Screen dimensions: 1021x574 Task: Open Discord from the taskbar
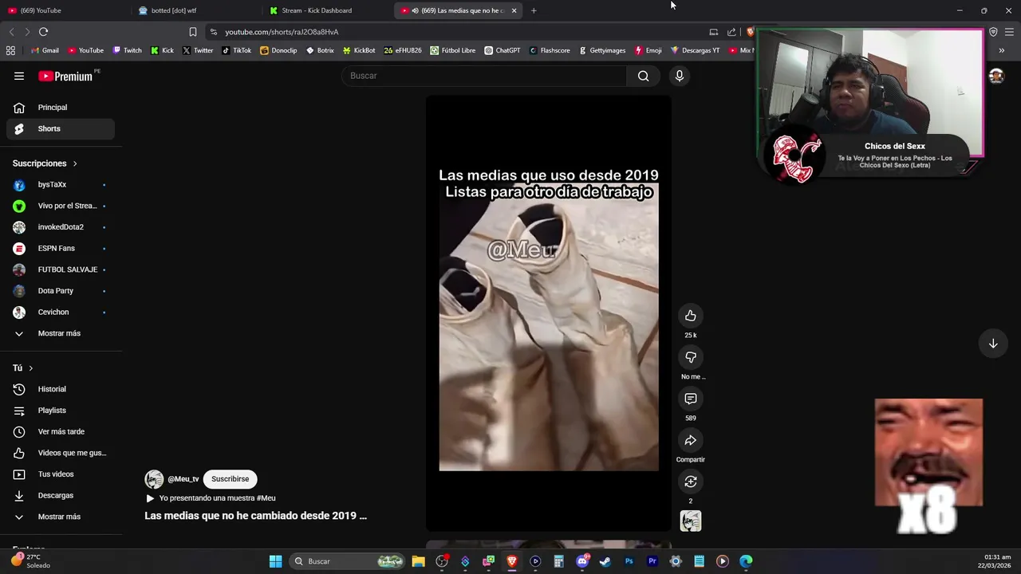(x=582, y=561)
